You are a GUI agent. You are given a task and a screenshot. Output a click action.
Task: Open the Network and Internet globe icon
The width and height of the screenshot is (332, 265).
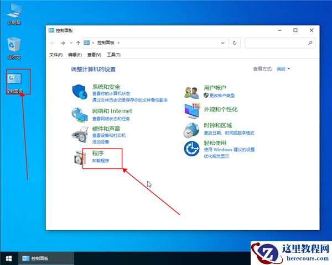point(80,115)
